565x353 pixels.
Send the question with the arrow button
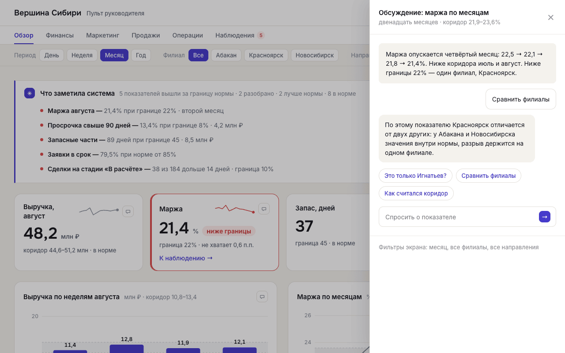545,217
